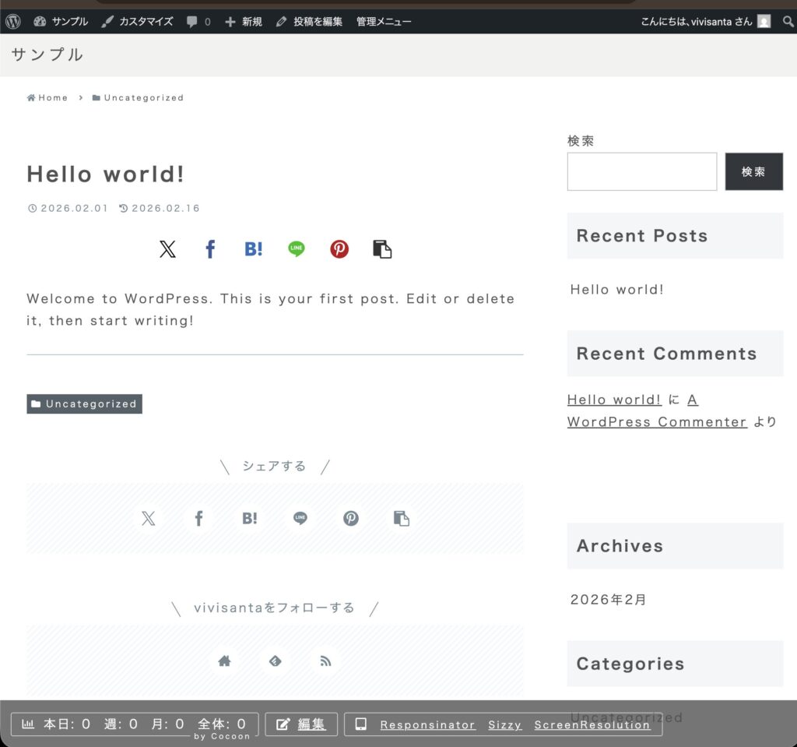Open the vivisanta user account menu

tap(704, 22)
